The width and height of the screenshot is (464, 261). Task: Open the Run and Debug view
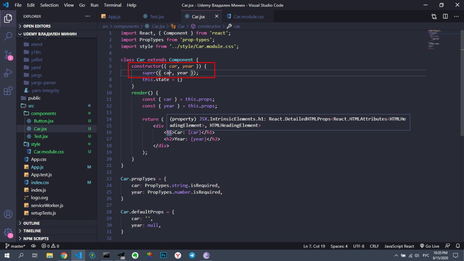(8, 73)
